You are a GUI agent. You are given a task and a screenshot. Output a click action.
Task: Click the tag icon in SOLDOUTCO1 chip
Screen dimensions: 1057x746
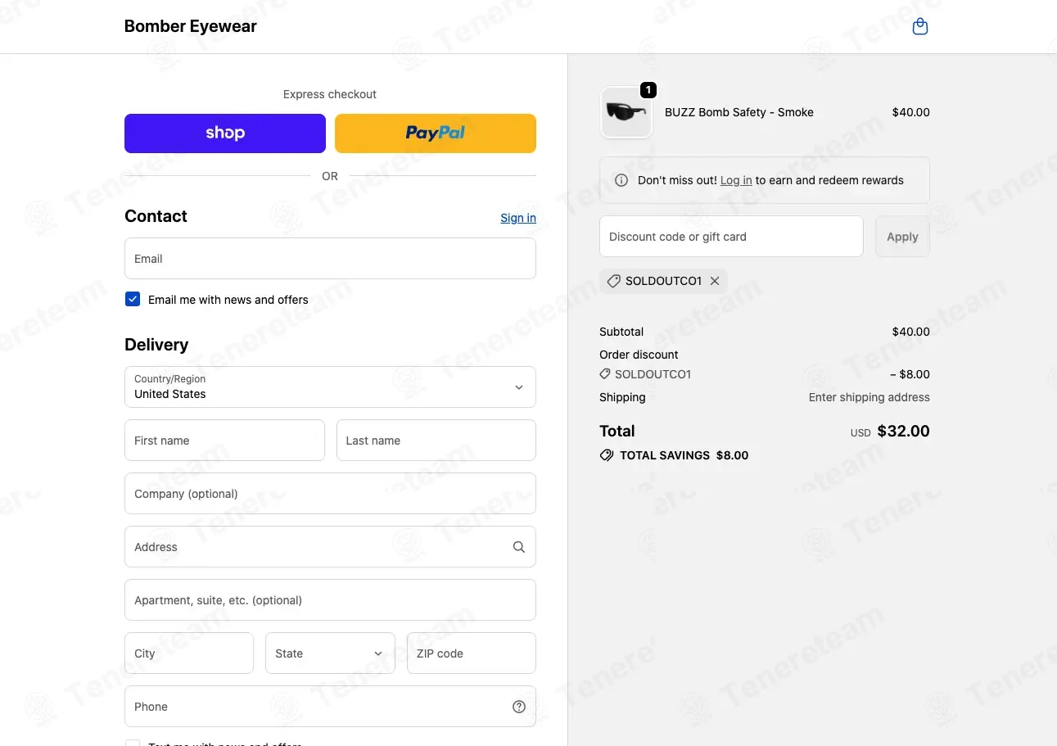[x=613, y=281]
